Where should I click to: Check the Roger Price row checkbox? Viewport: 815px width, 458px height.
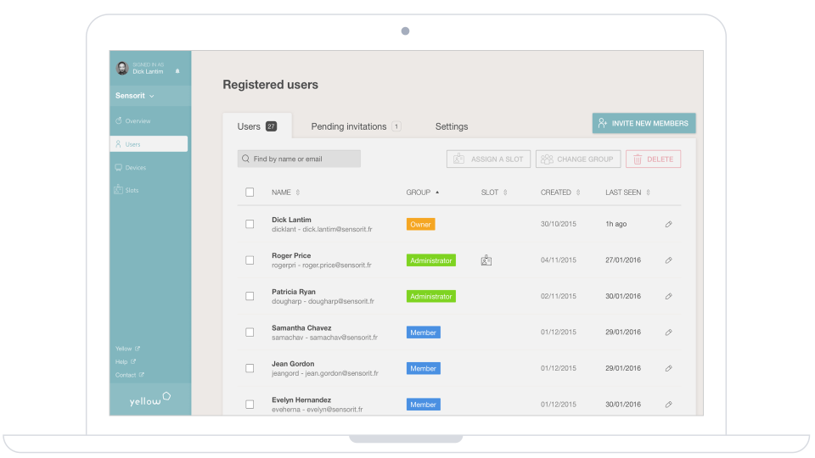point(250,260)
